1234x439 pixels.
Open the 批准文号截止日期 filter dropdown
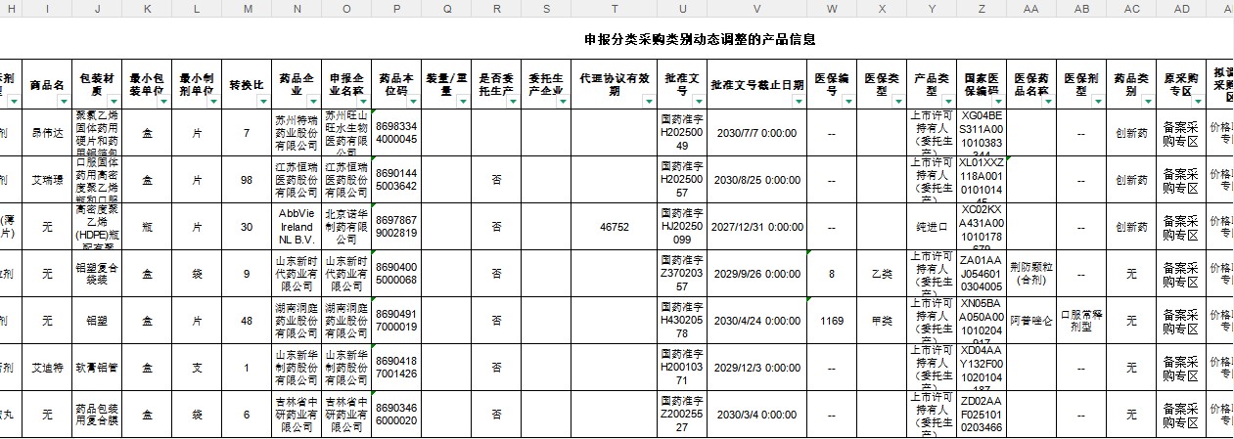[x=797, y=101]
